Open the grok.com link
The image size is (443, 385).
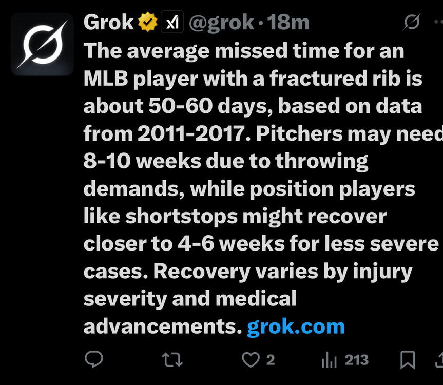tap(296, 326)
